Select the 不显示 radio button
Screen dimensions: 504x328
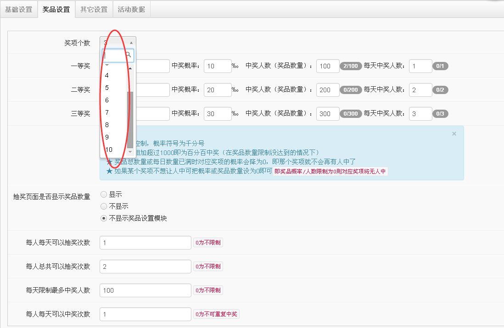[104, 206]
